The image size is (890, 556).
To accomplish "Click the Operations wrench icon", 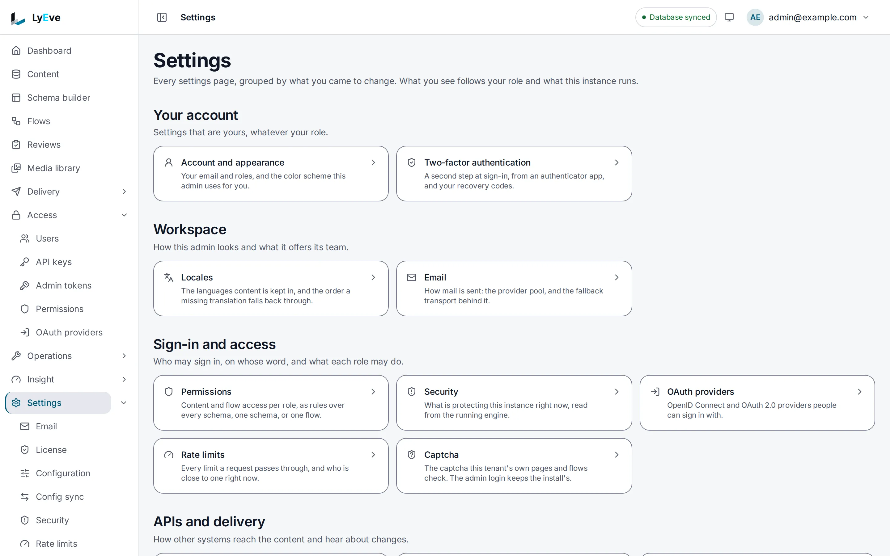I will pos(16,356).
